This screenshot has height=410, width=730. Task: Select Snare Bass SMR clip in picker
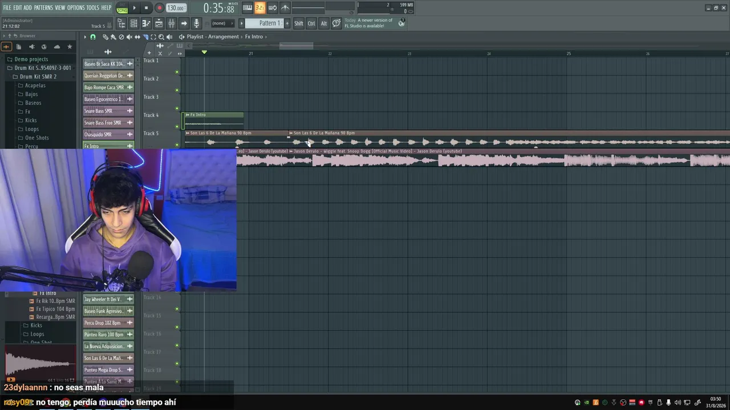108,111
